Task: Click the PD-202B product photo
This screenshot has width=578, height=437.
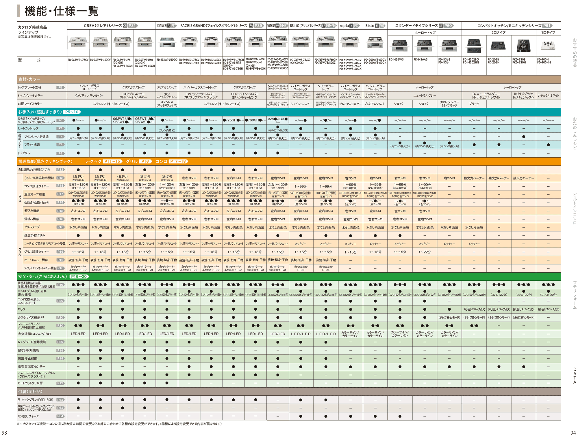Action: 499,46
